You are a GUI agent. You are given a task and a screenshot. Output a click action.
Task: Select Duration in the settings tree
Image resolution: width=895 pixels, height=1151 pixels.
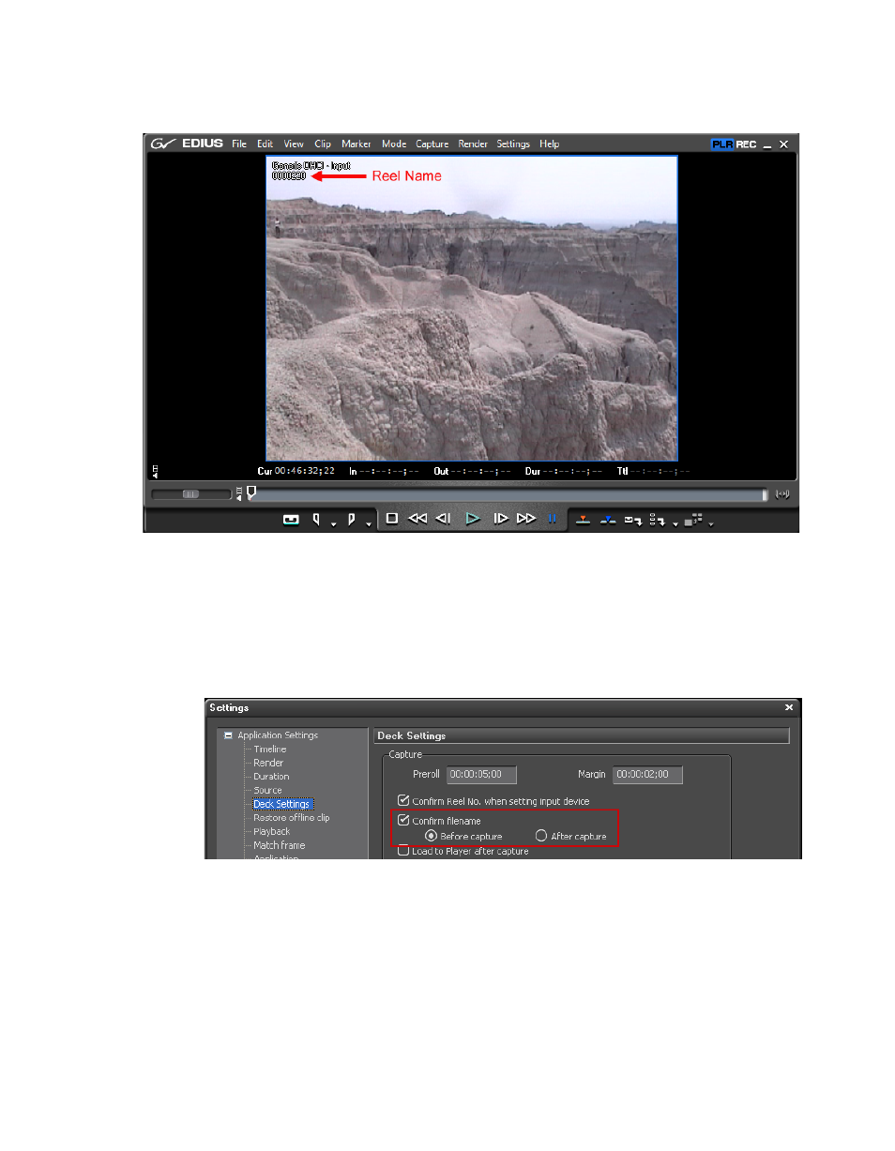[271, 777]
